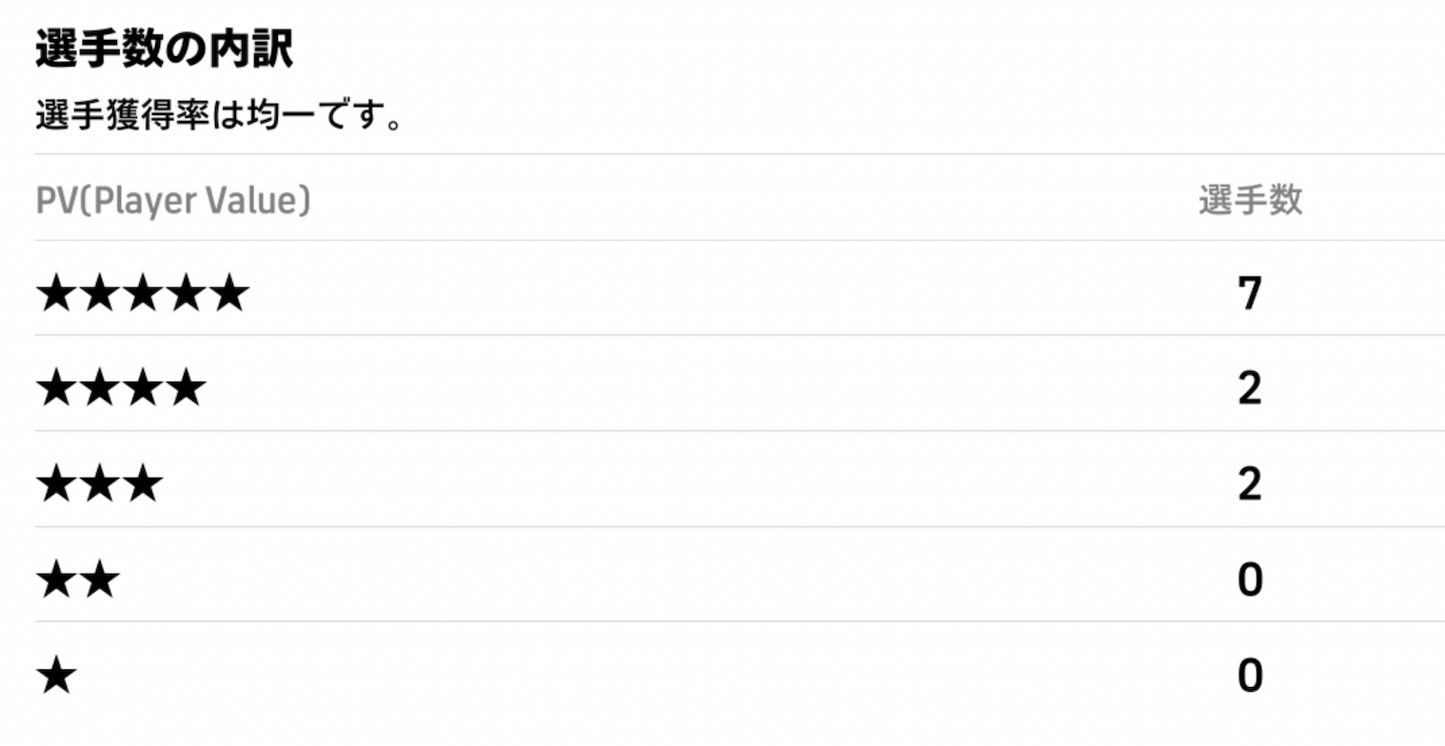Click the five-star PV rating icons
Screen dimensions: 1445x746
tap(143, 294)
